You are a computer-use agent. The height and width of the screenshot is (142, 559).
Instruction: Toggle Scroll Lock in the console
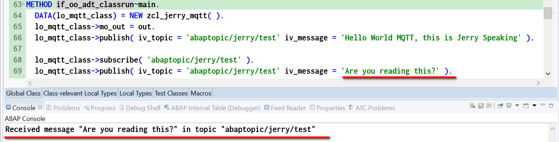coord(481,106)
